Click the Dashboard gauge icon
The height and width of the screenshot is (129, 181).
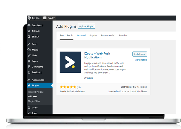coord(29,25)
